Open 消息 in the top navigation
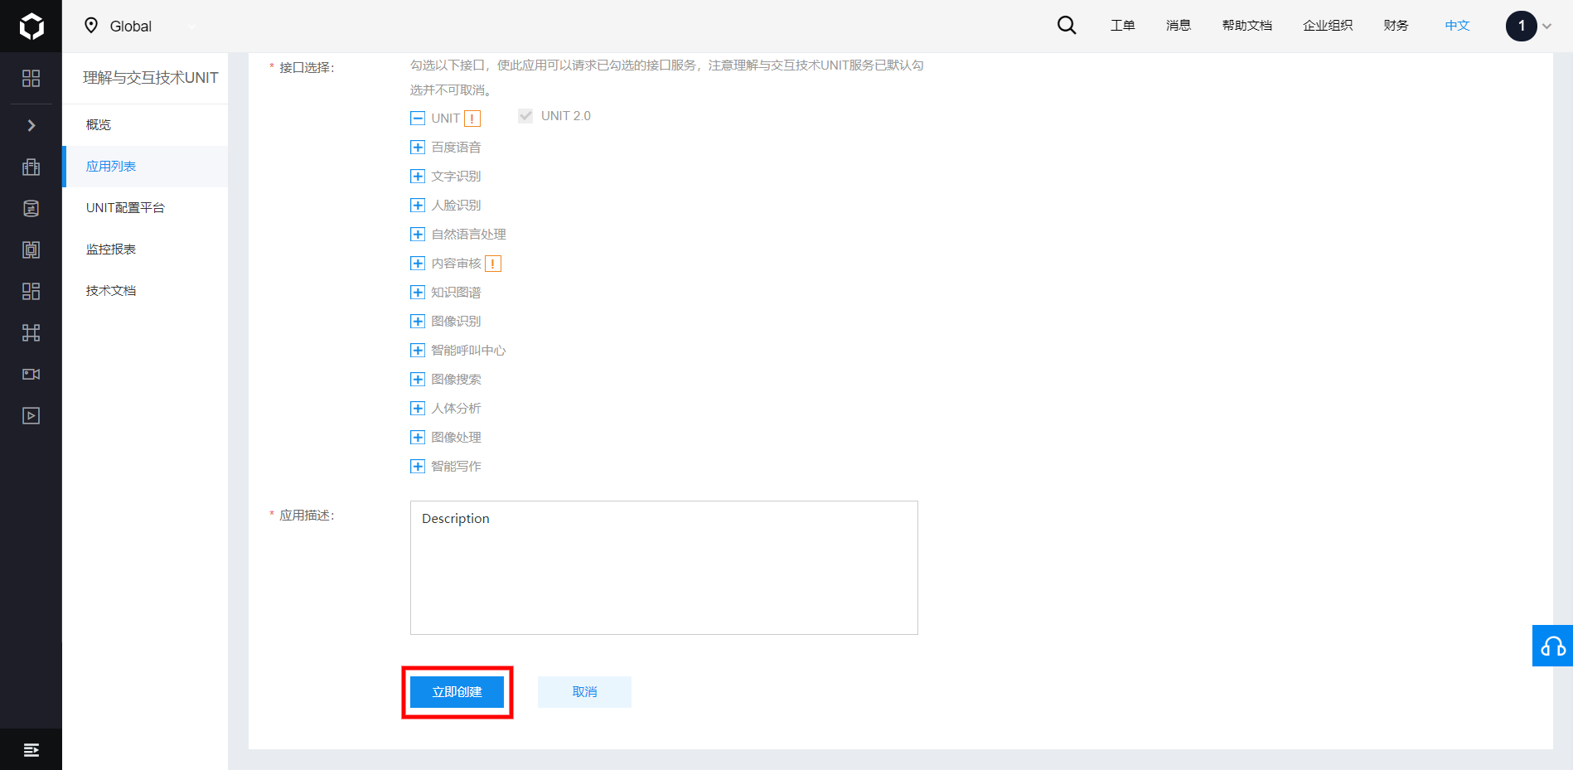1573x770 pixels. coord(1179,26)
